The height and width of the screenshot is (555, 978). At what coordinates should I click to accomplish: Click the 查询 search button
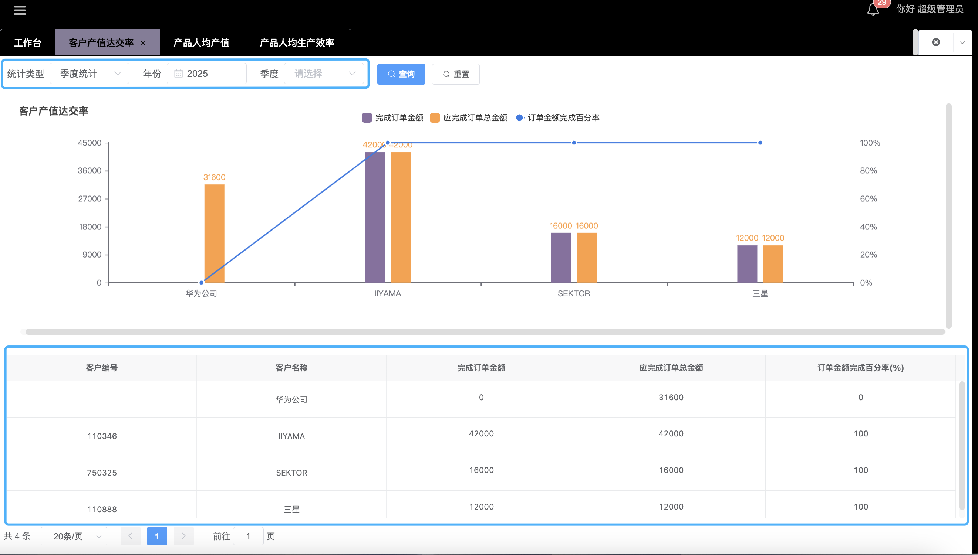(x=401, y=74)
